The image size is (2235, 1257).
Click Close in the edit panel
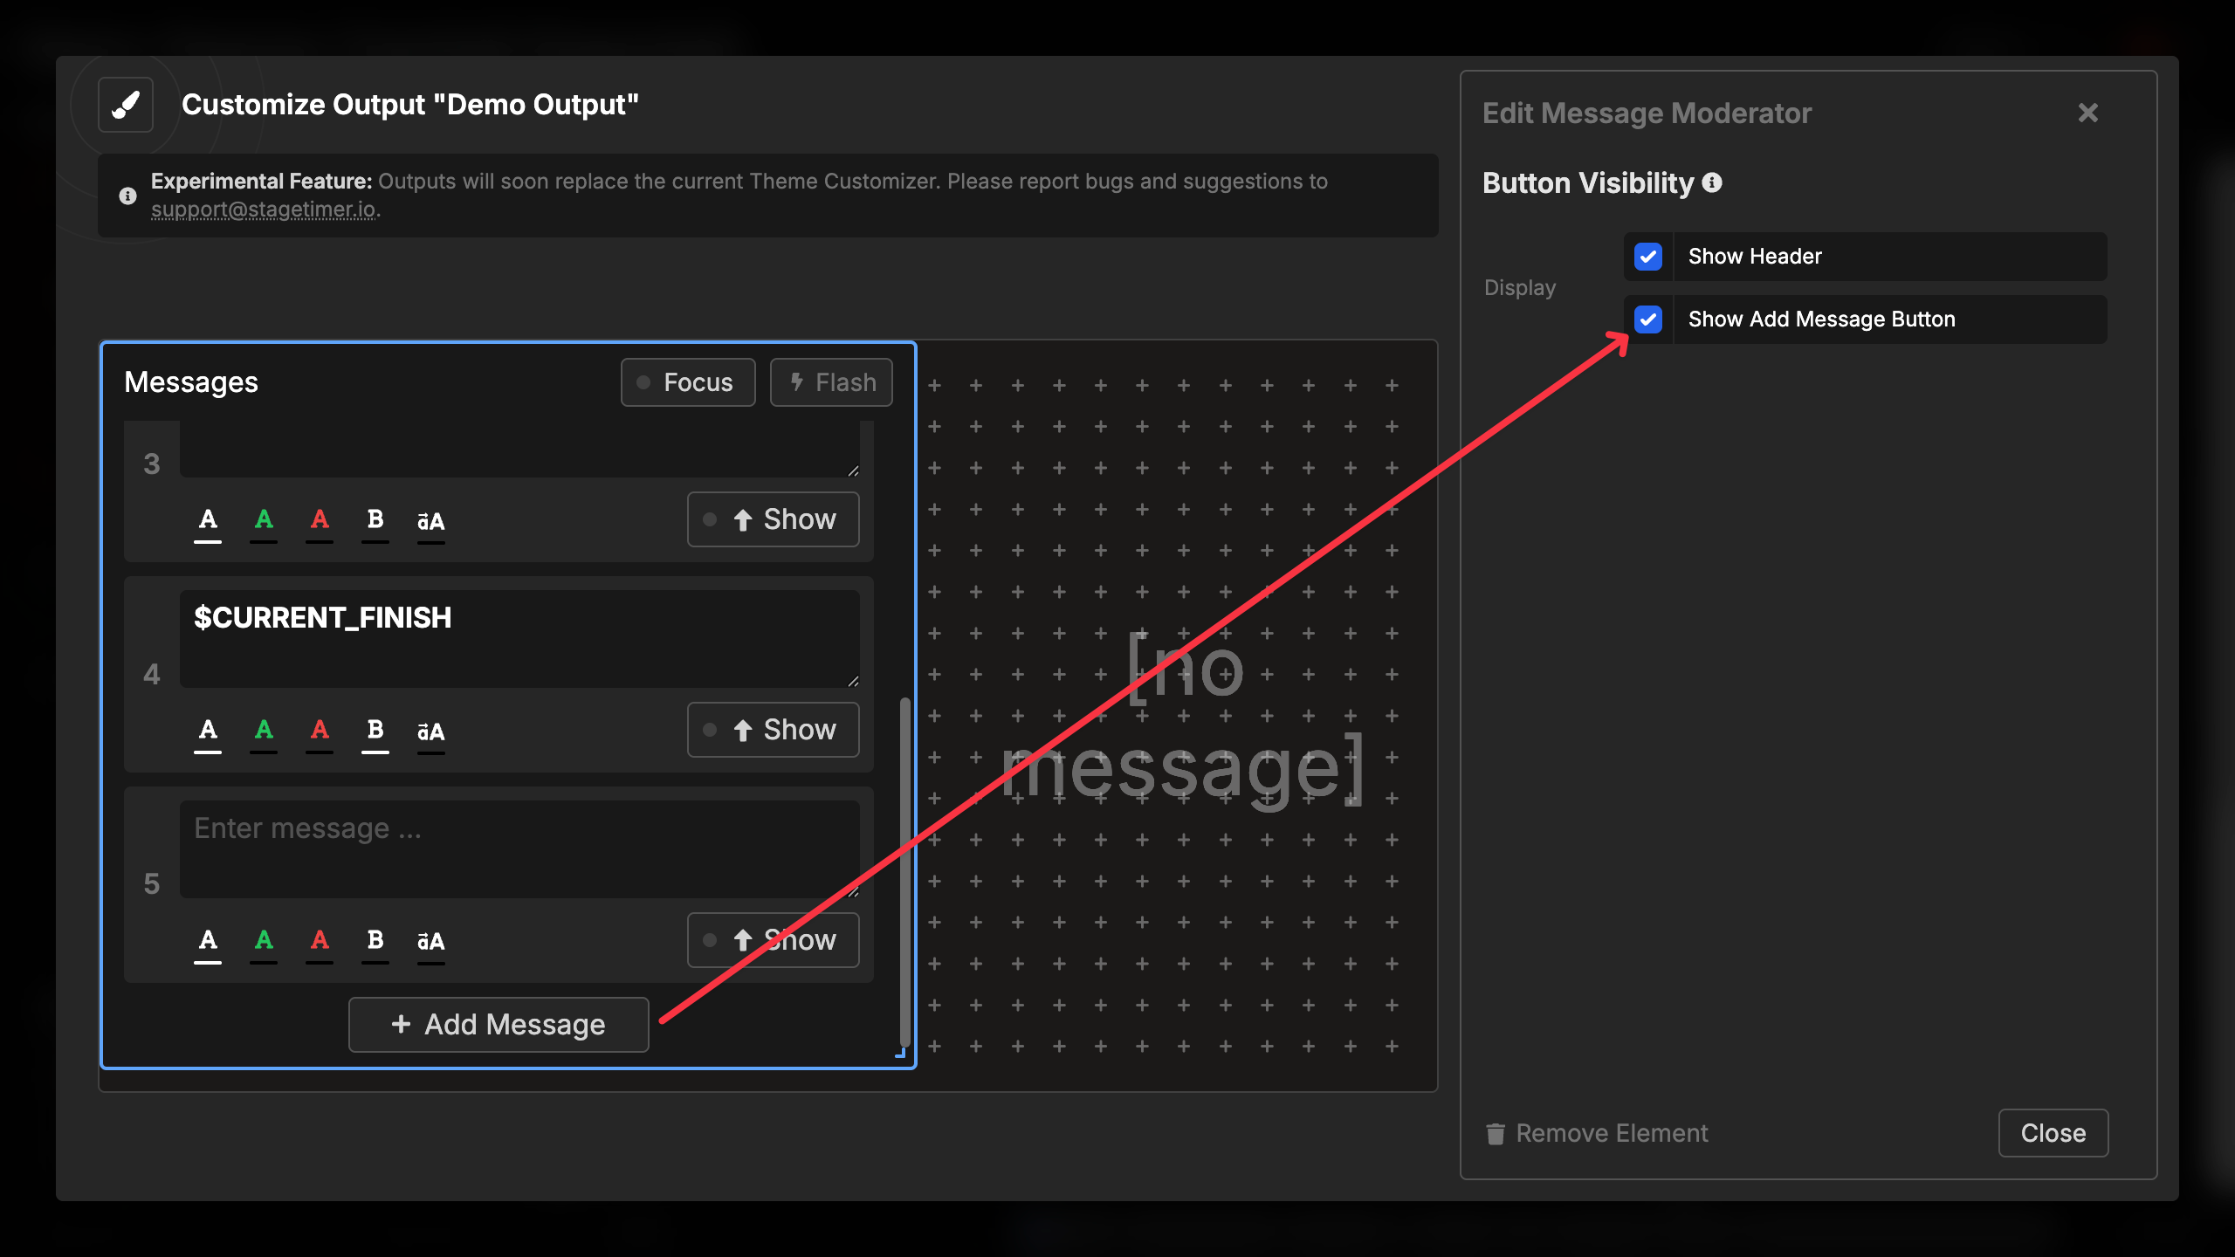tap(2053, 1132)
